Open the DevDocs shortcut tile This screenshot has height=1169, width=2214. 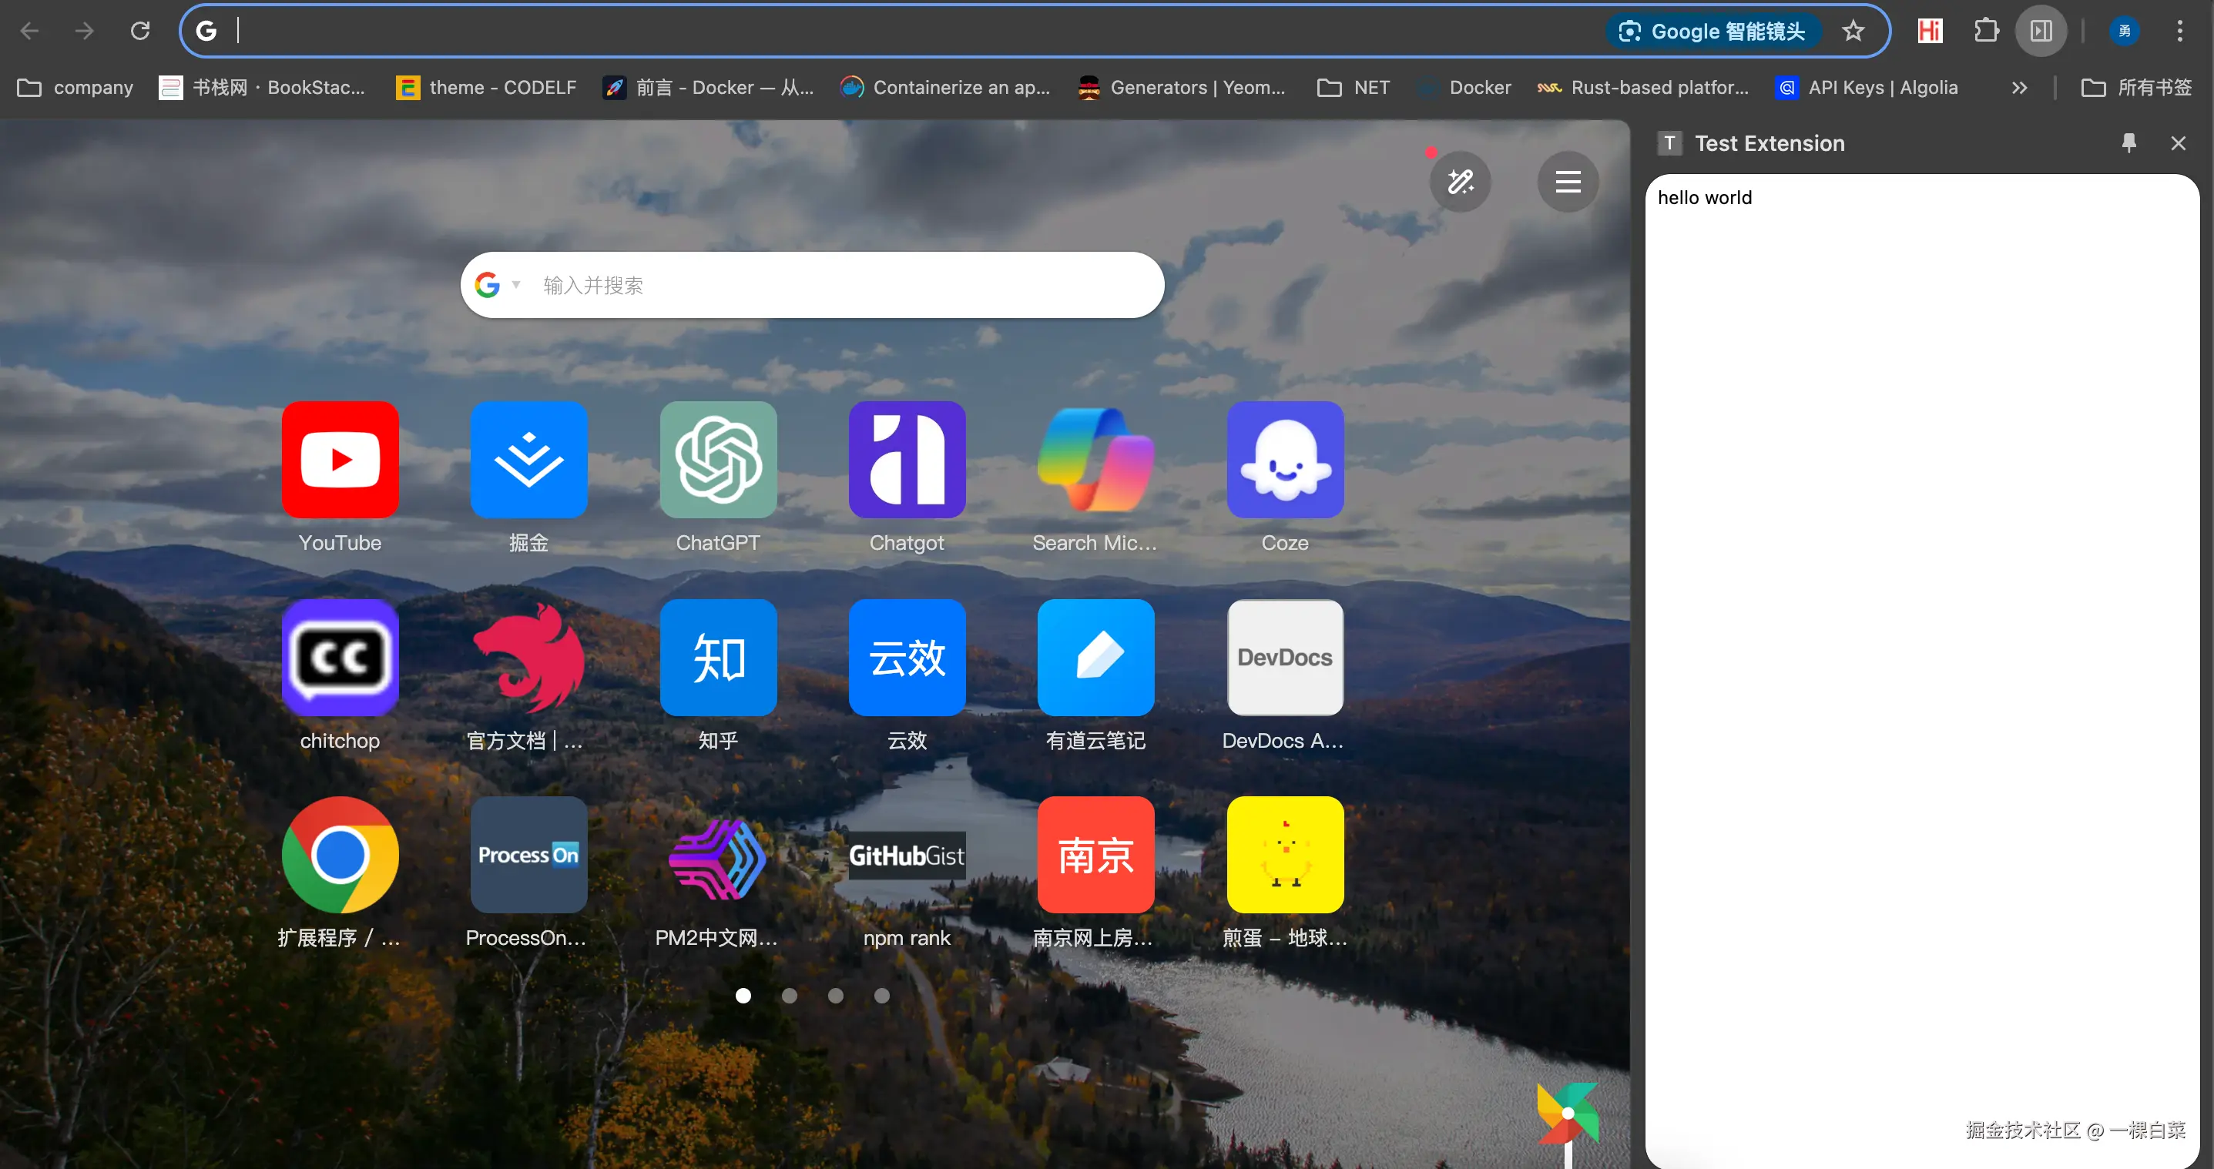[x=1284, y=657]
